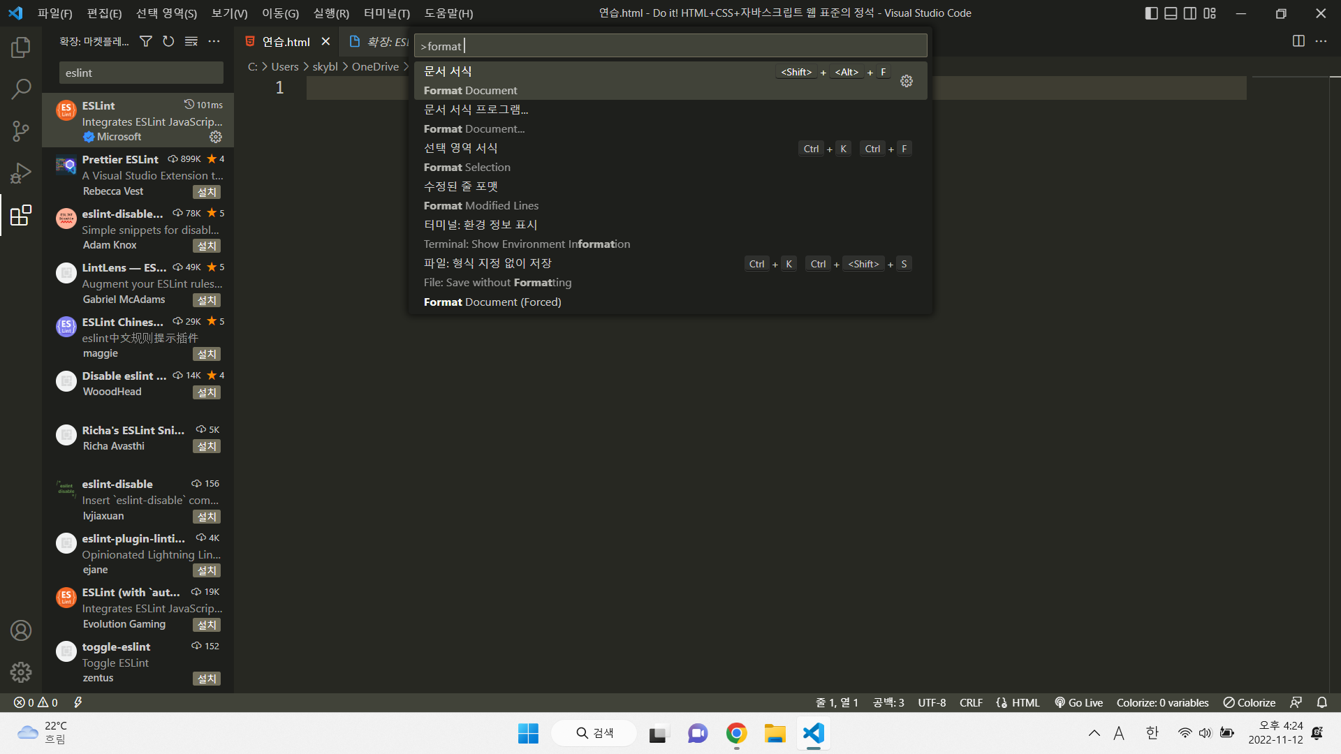Open Run and Debug view
Image resolution: width=1341 pixels, height=754 pixels.
click(21, 172)
